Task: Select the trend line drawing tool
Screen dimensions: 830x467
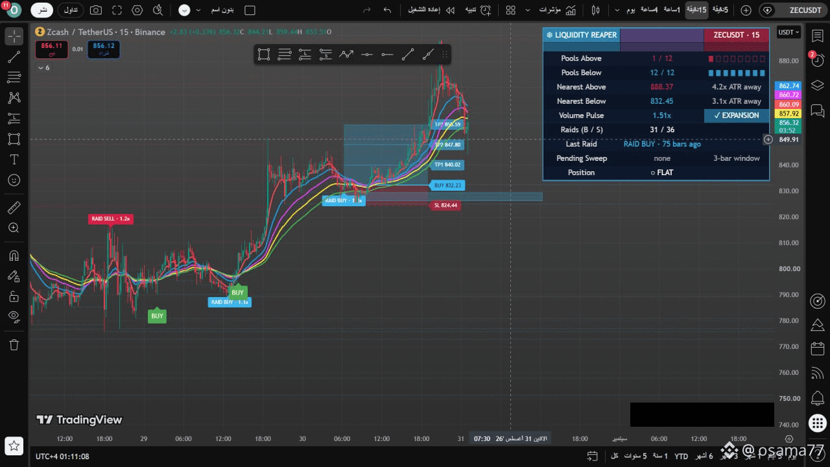Action: [x=14, y=57]
